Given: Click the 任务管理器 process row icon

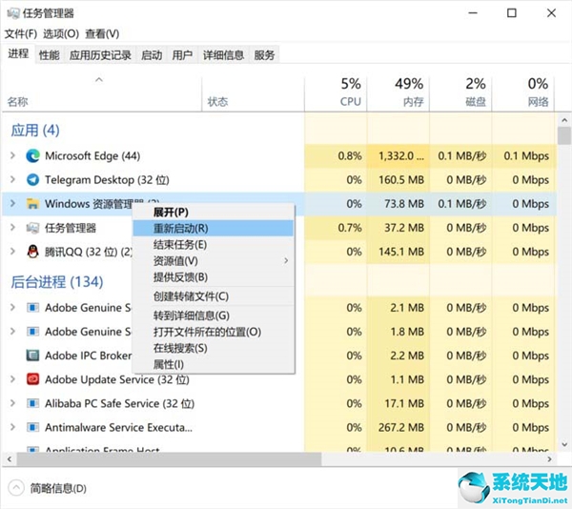Looking at the screenshot, I should pyautogui.click(x=32, y=228).
